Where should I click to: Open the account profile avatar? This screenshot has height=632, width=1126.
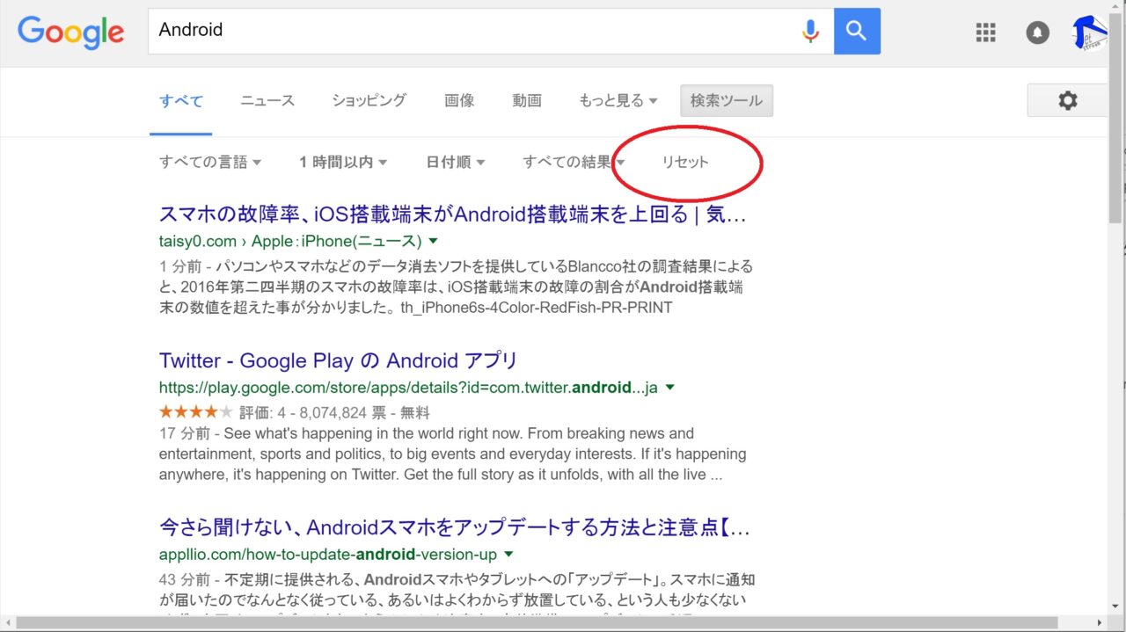(x=1089, y=33)
